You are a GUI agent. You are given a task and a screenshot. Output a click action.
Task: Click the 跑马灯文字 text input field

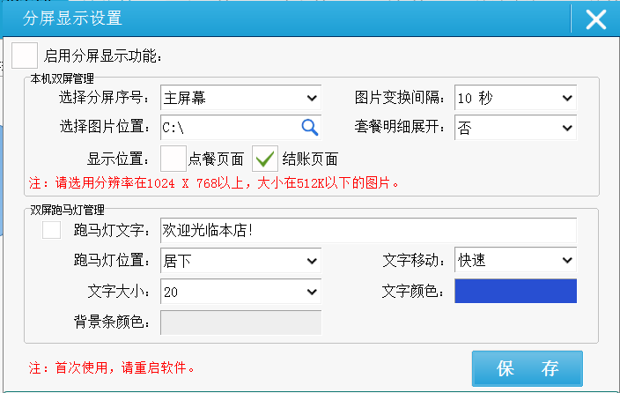click(368, 231)
